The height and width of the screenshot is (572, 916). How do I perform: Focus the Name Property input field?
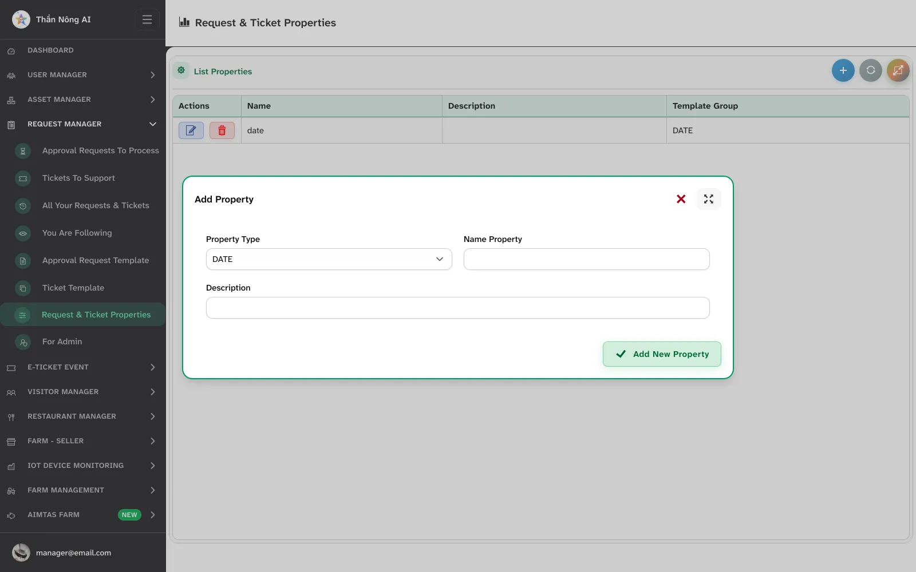[x=586, y=259]
